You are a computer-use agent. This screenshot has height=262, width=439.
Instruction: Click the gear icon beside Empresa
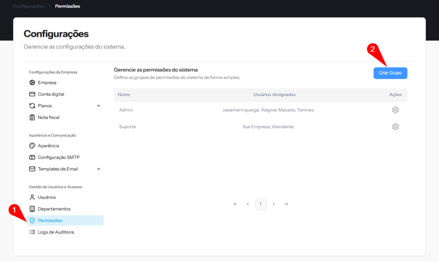(x=32, y=83)
